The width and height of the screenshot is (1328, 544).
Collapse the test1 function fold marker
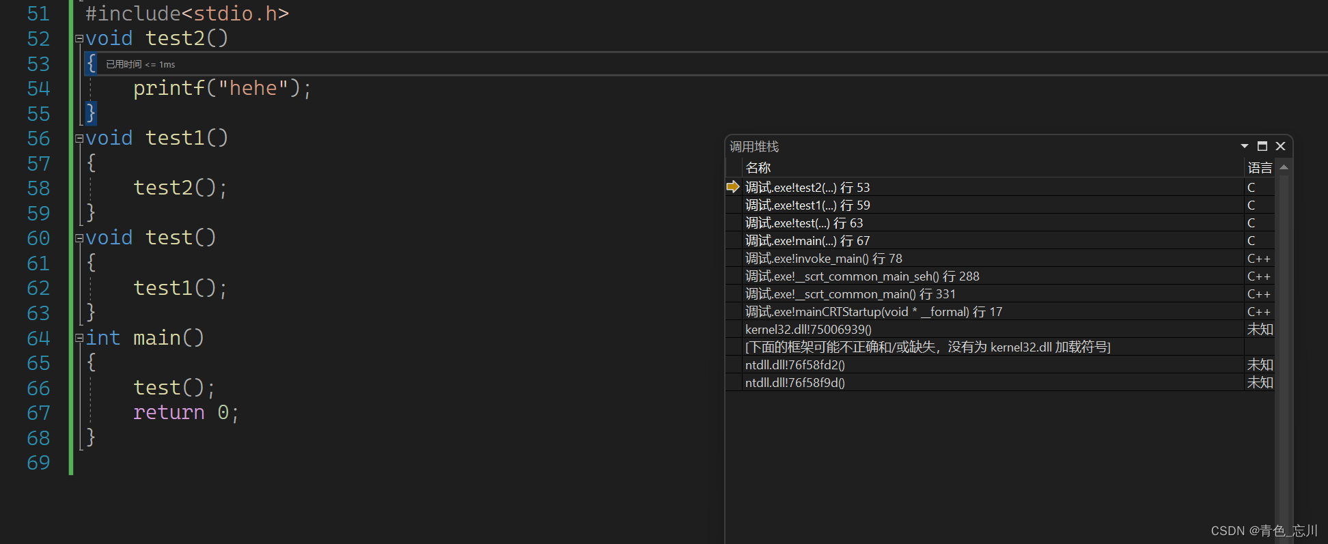(x=79, y=139)
